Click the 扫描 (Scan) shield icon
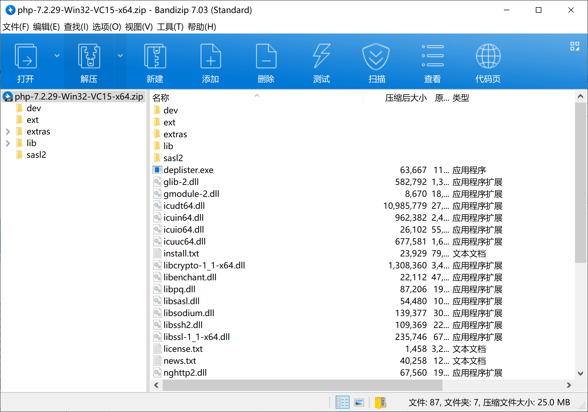The width and height of the screenshot is (588, 412). [376, 56]
